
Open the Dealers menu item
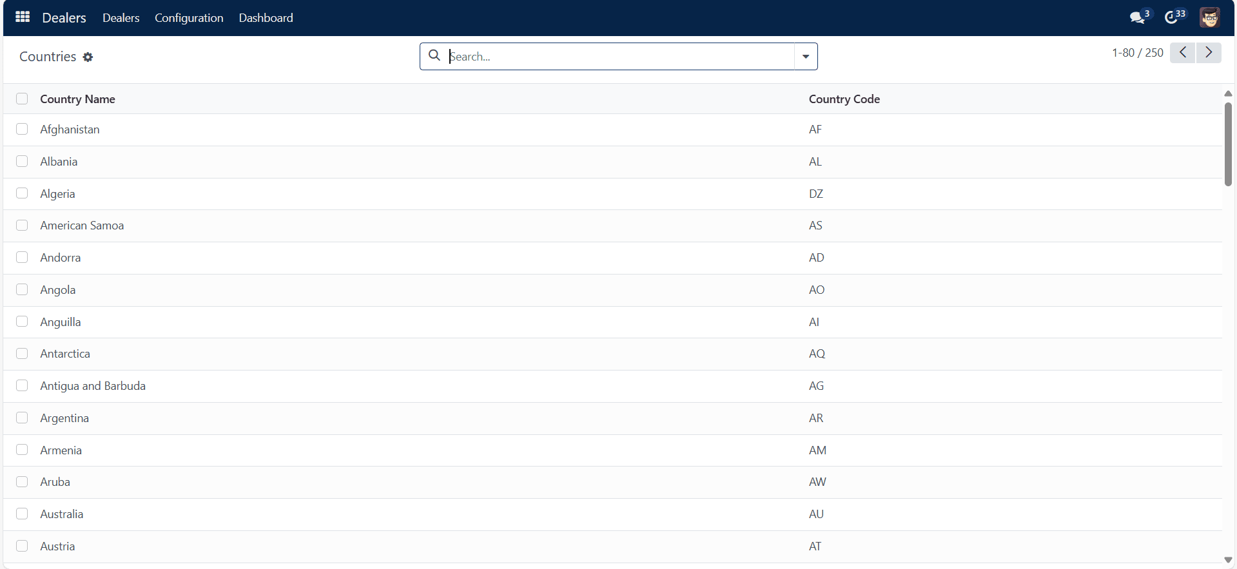(x=121, y=18)
